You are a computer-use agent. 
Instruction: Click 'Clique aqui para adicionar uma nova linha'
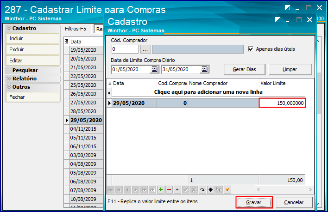pyautogui.click(x=208, y=92)
